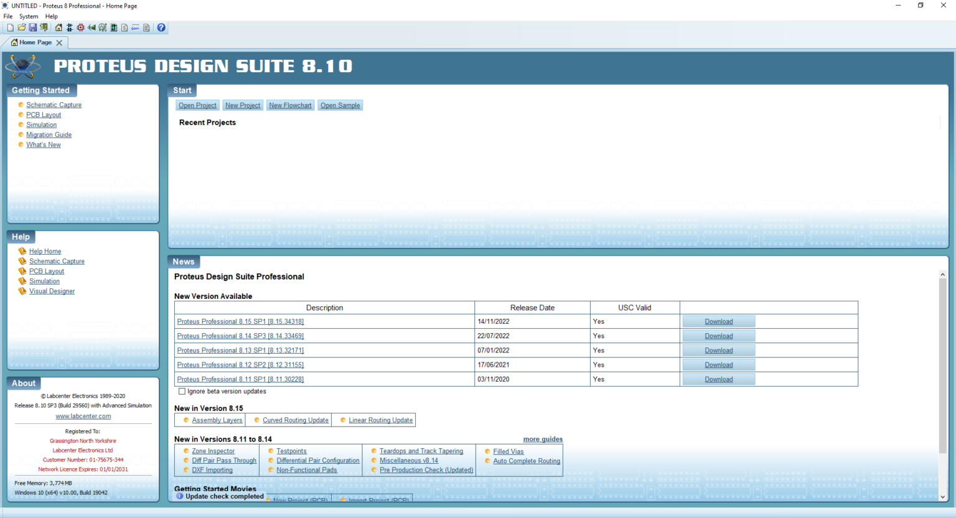The height and width of the screenshot is (518, 956).
Task: Open a project via the folder toolbar icon
Action: pos(21,27)
